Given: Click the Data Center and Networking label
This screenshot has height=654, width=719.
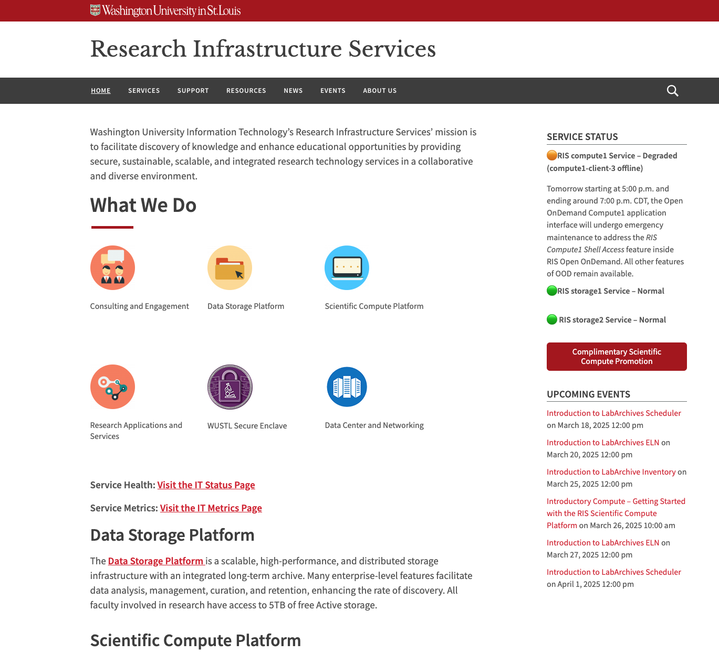Looking at the screenshot, I should tap(374, 425).
